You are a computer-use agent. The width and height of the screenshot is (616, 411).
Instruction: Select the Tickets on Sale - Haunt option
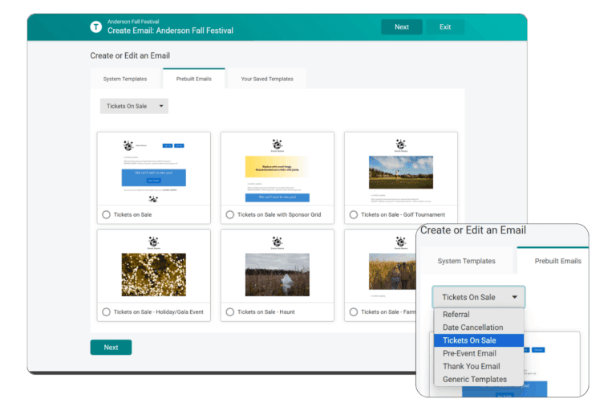[230, 311]
